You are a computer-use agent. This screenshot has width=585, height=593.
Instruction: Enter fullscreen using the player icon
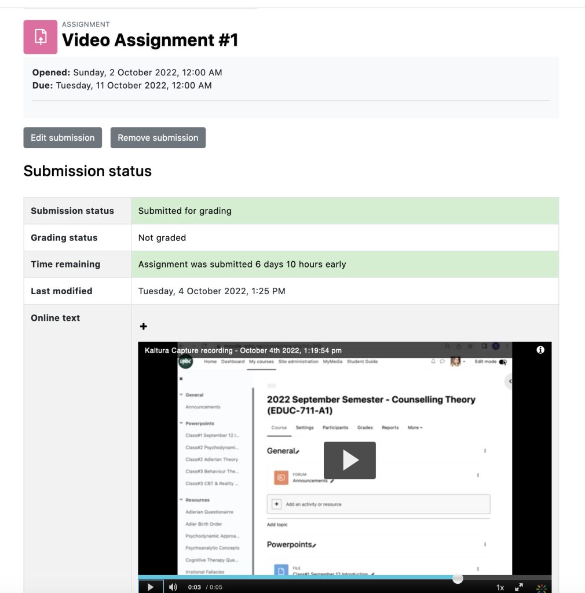click(x=520, y=587)
